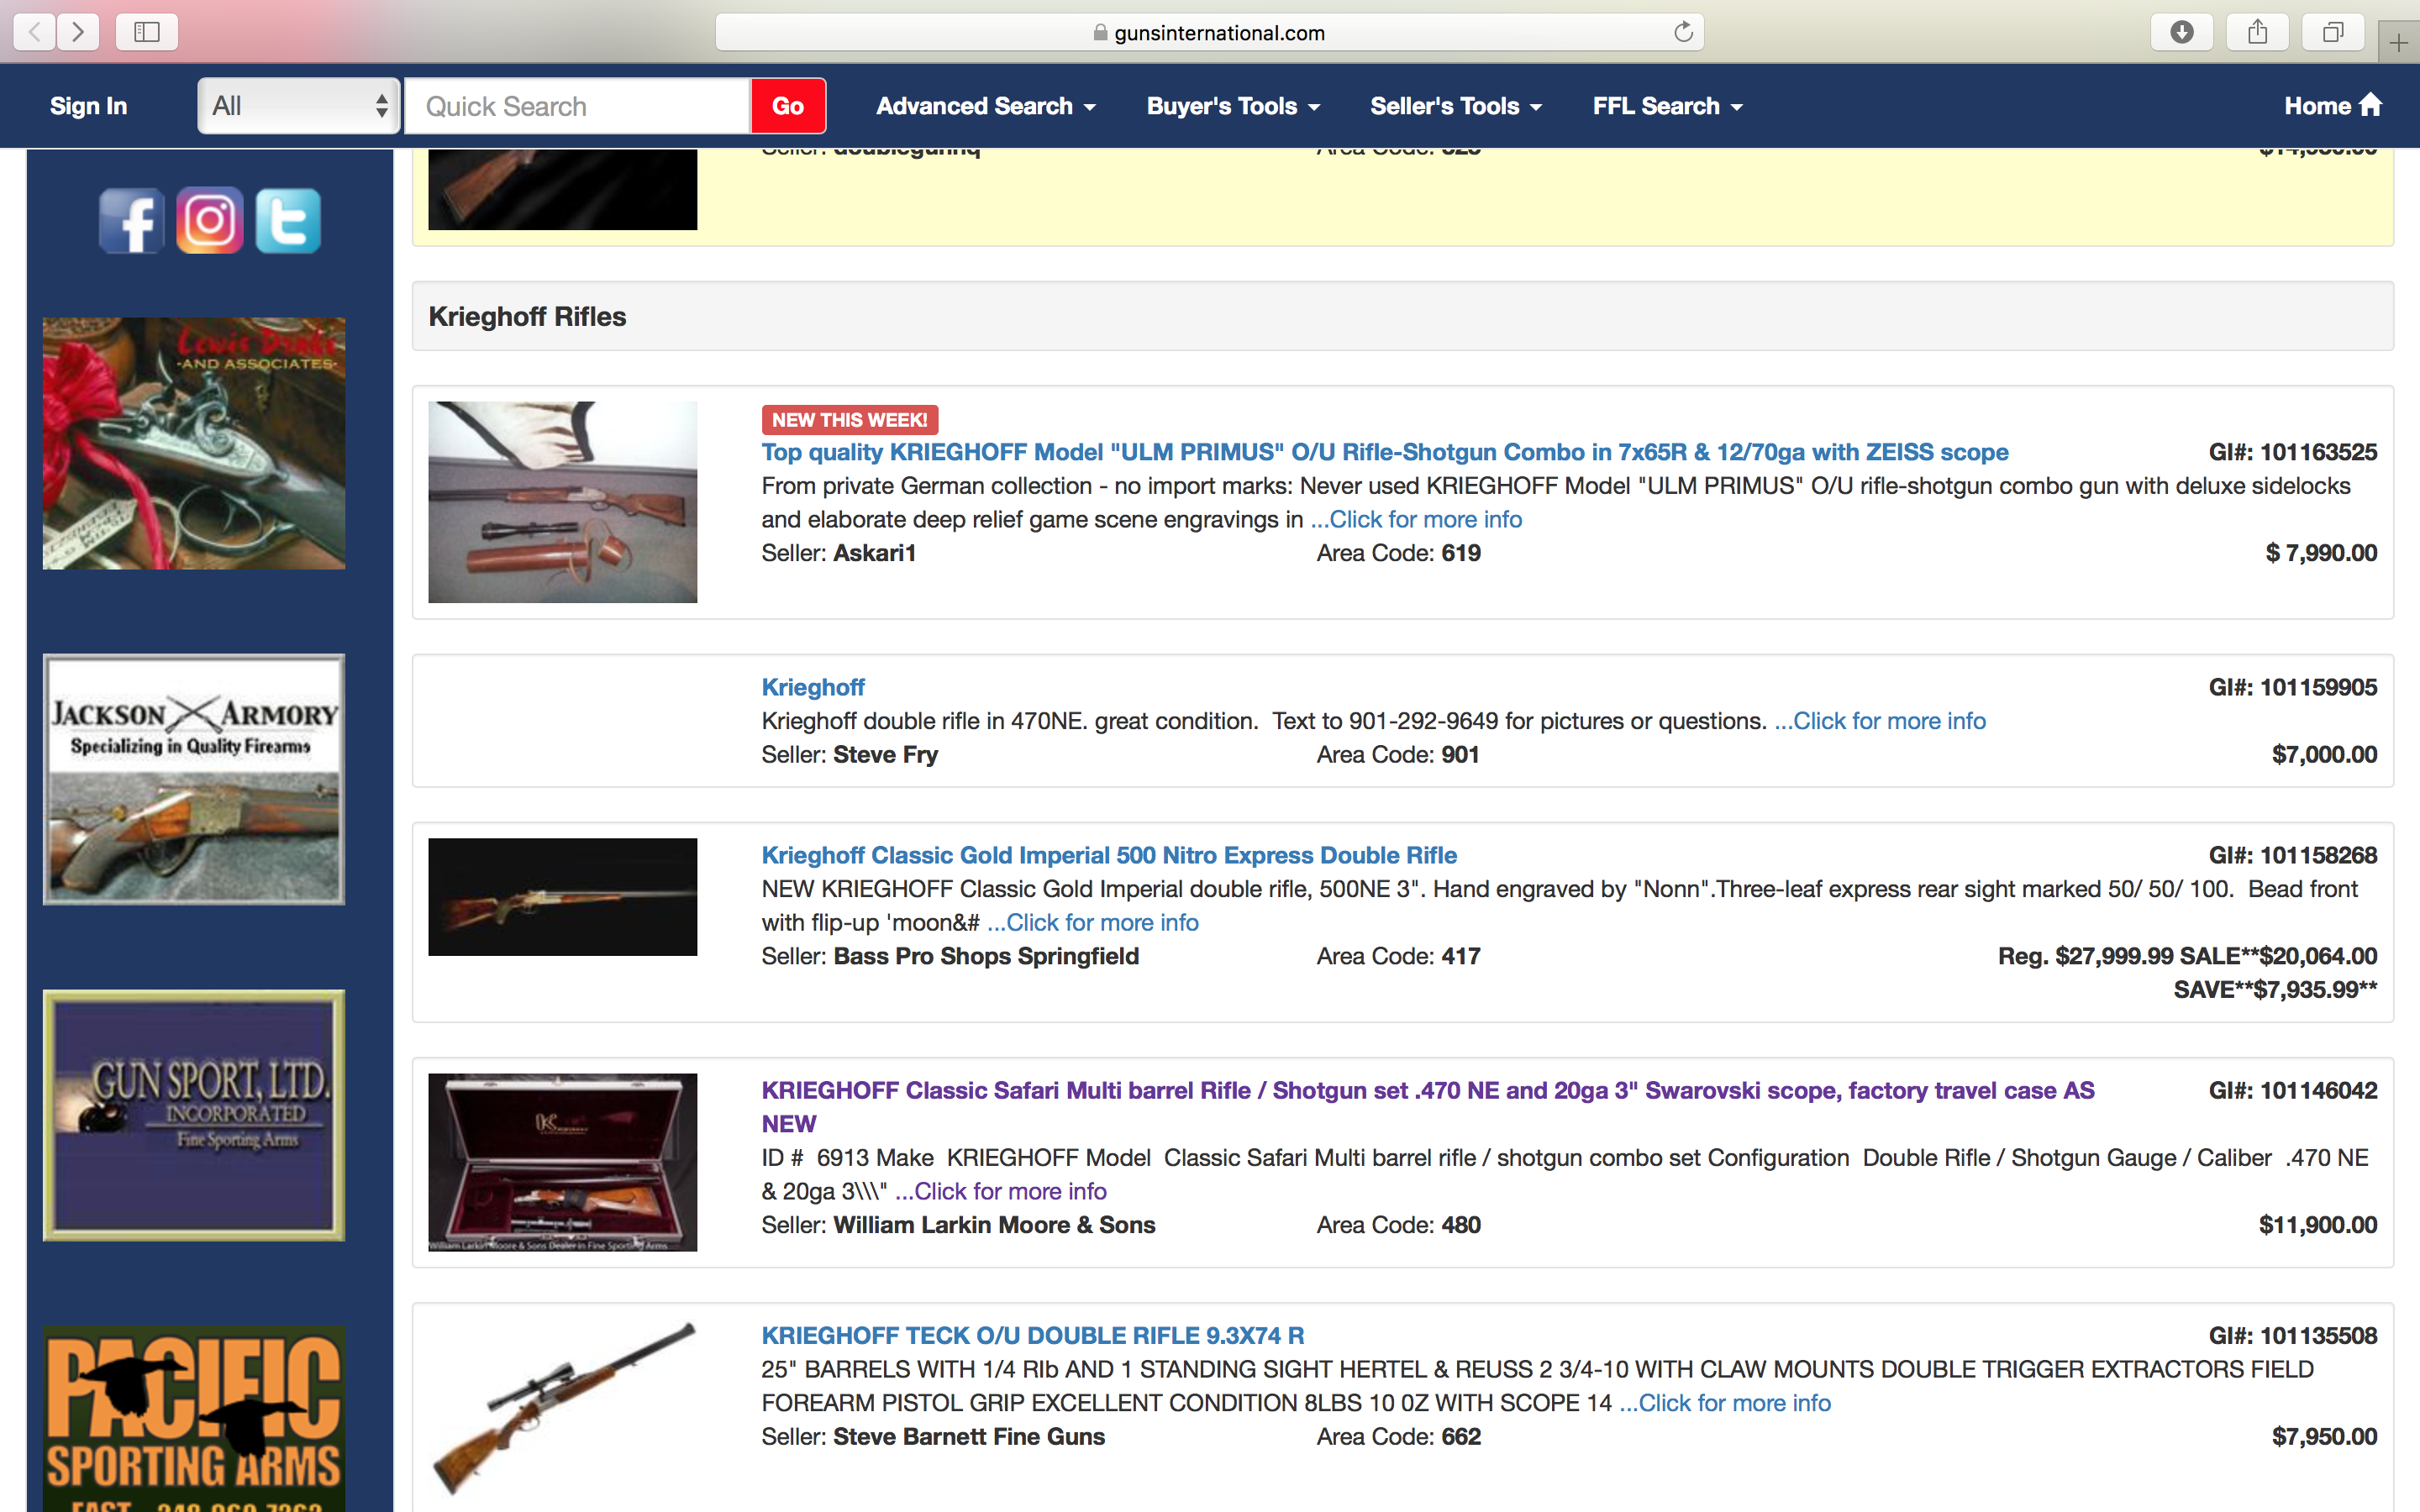Screen dimensions: 2420x1512
Task: Open the Jackson Armory ad banner
Action: coord(194,779)
